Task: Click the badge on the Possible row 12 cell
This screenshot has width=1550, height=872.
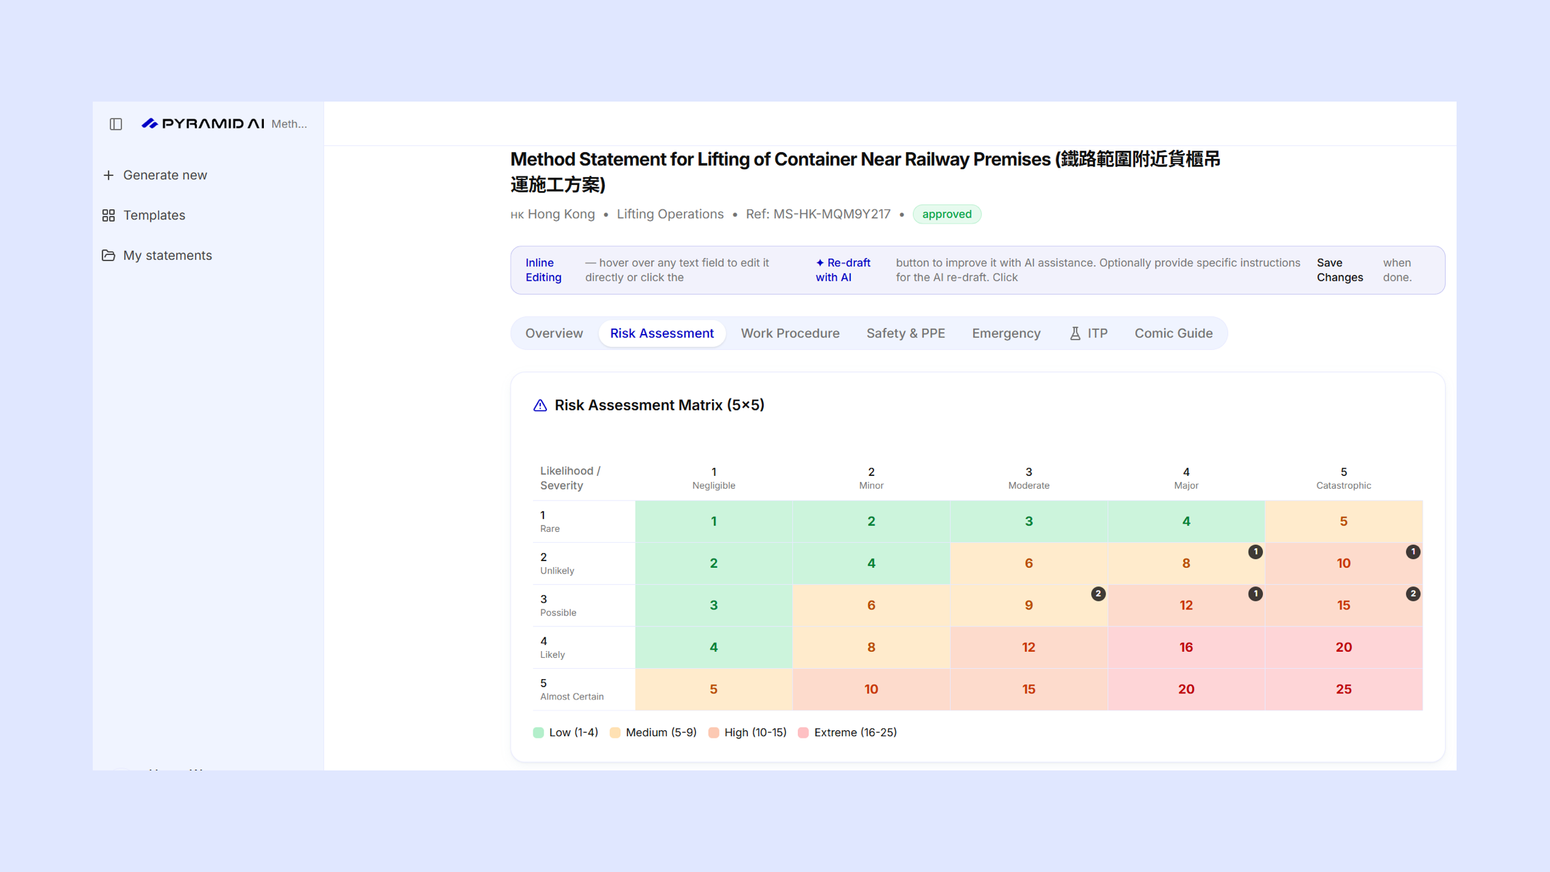Action: point(1255,594)
